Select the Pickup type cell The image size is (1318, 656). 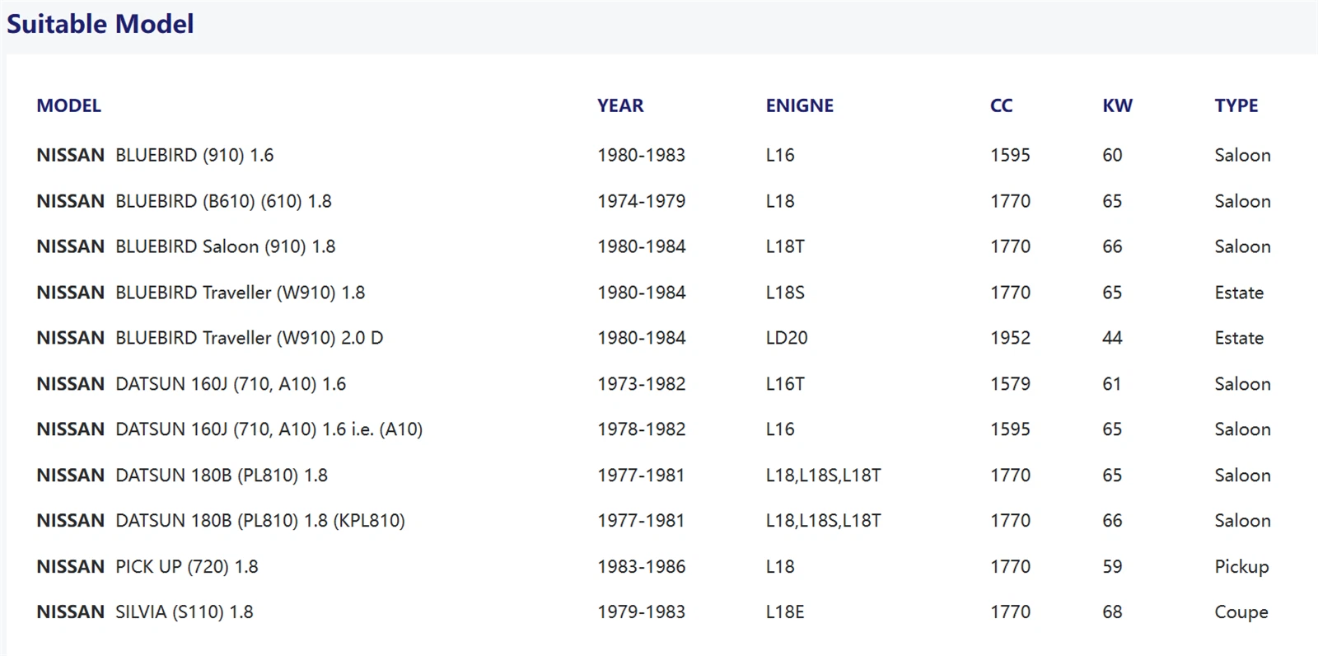[x=1241, y=567]
